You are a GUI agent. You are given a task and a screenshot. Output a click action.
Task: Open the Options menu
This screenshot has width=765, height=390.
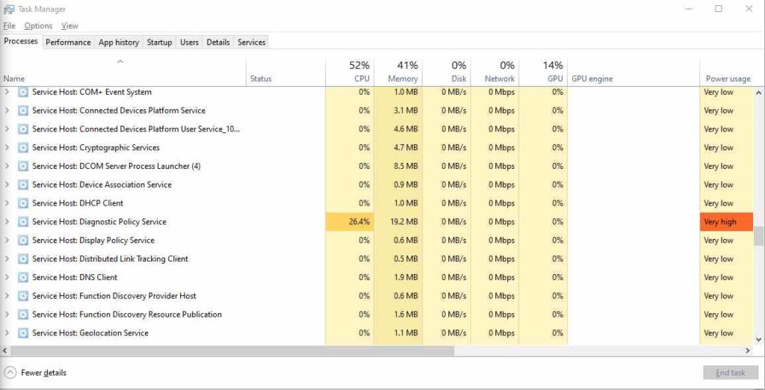coord(38,26)
